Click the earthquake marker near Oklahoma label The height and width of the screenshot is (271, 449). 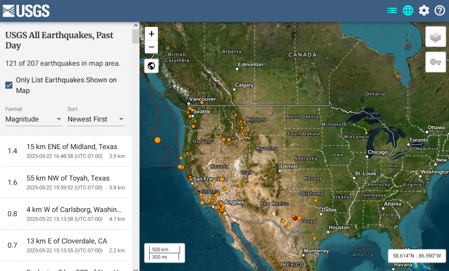316,200
